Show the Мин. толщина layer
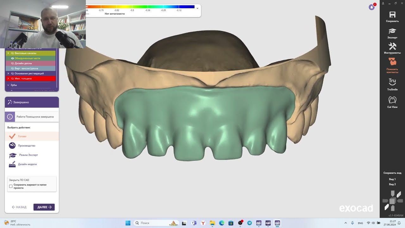 (x=12, y=79)
